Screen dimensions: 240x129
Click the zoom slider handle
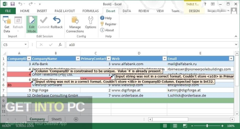(x=207, y=126)
